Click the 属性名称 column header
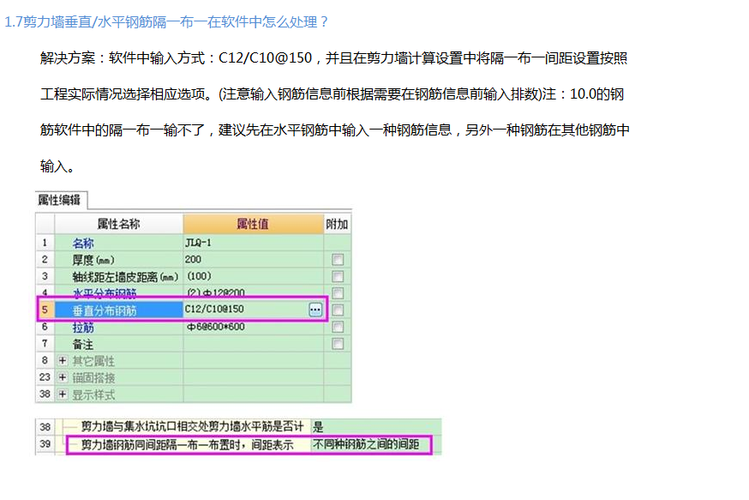 (118, 224)
